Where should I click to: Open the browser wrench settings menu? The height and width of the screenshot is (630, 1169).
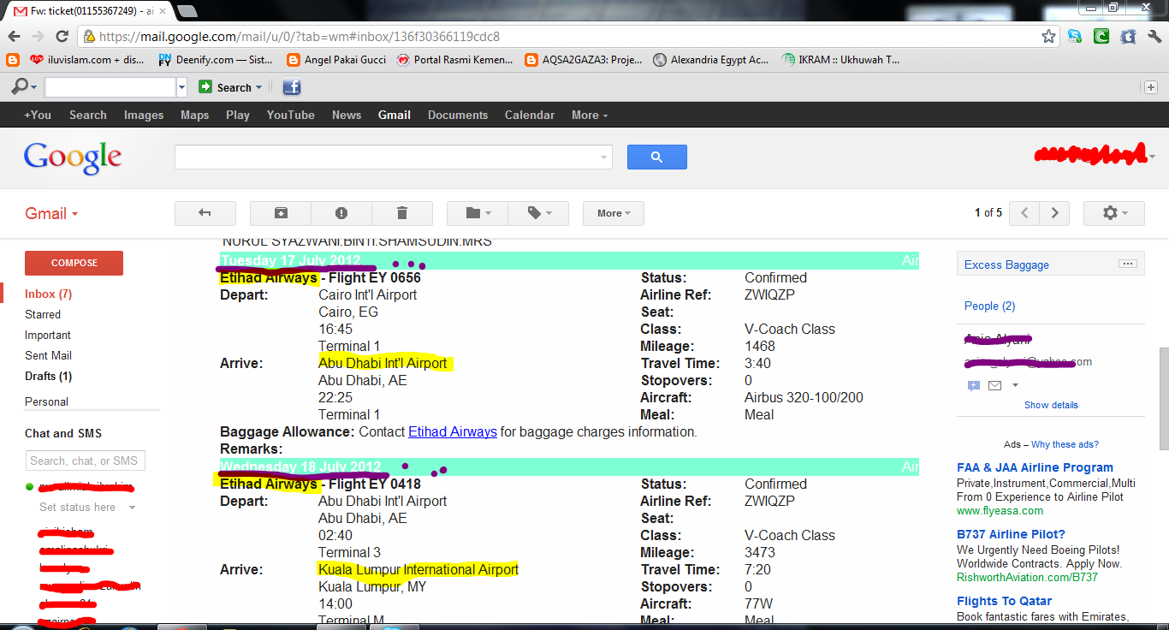1154,37
